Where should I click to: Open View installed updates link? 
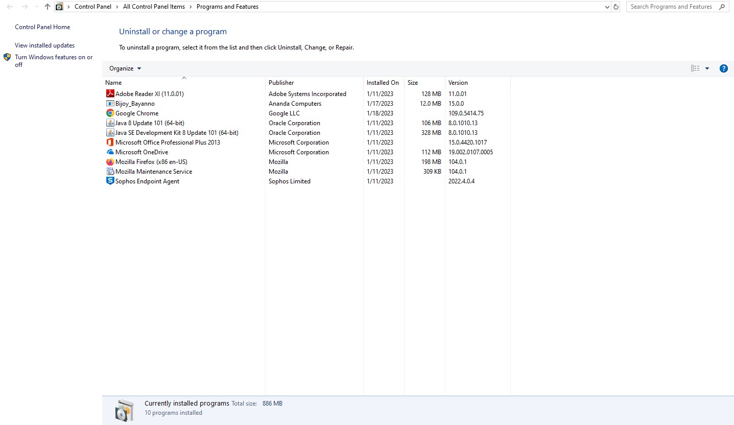click(x=44, y=45)
